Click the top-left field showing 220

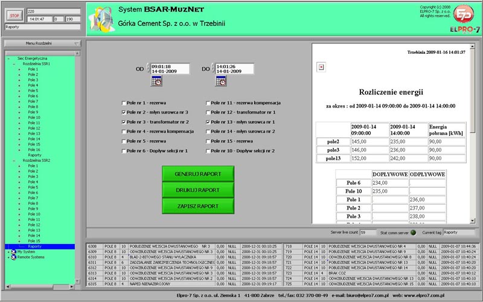tap(54, 11)
